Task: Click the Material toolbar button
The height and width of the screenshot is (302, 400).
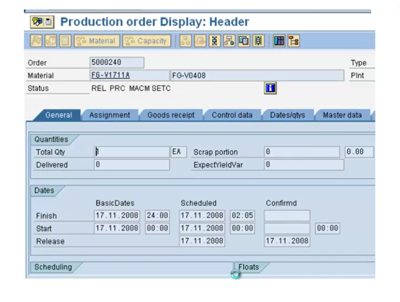Action: point(97,41)
